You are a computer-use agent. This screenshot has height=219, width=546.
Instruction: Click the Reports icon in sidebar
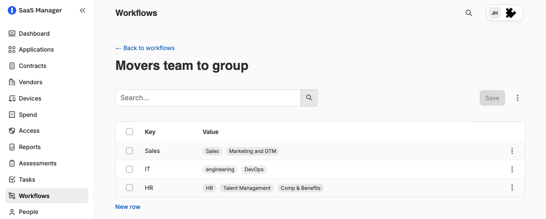(x=12, y=147)
